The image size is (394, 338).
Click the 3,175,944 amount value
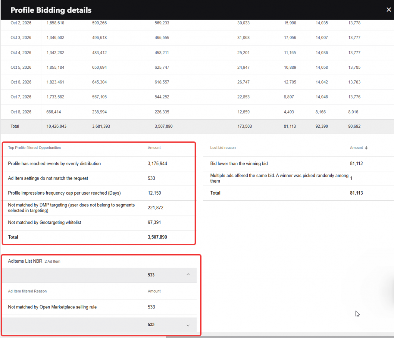click(x=157, y=163)
